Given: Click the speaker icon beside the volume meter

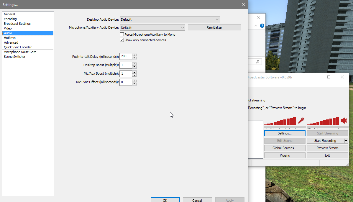Looking at the screenshot, I should point(344,121).
